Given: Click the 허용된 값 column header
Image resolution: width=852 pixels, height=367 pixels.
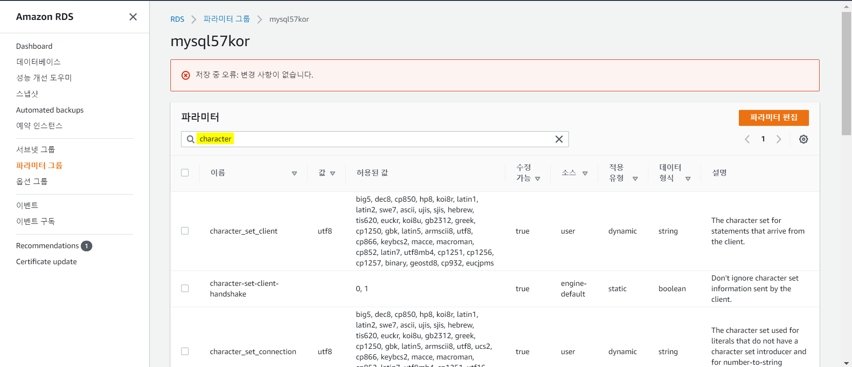Looking at the screenshot, I should pyautogui.click(x=372, y=173).
